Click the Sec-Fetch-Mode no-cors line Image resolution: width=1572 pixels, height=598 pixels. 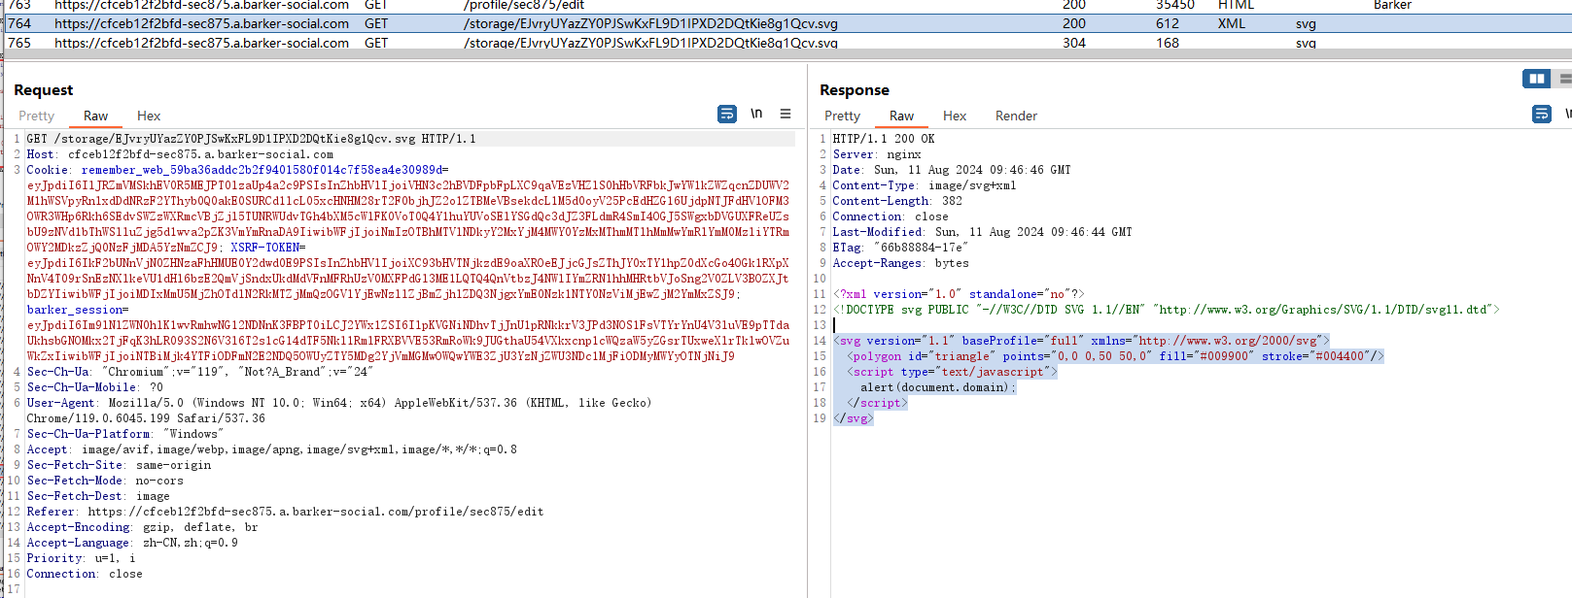point(105,481)
